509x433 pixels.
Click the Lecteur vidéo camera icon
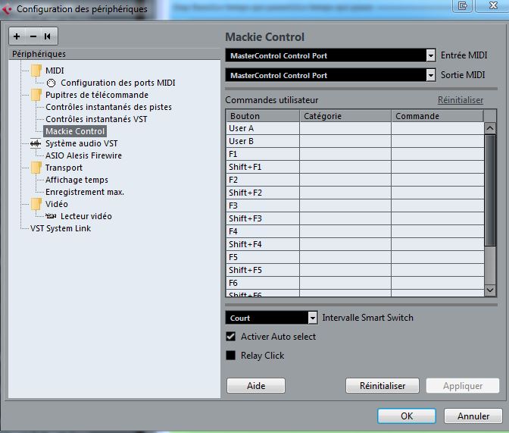51,216
